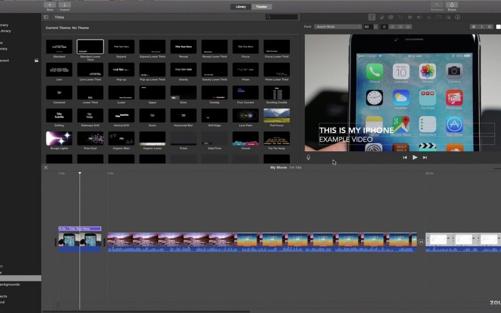
Task: Show the Clip Information inspector
Action: tap(457, 17)
